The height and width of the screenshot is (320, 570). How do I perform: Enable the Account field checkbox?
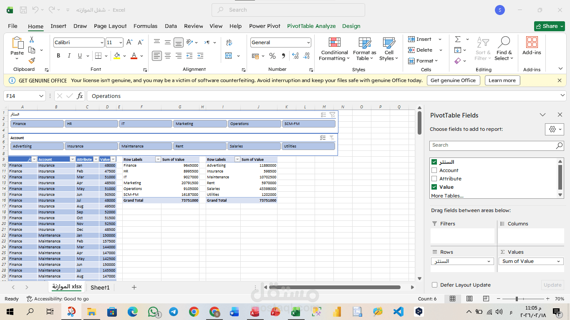tap(435, 170)
